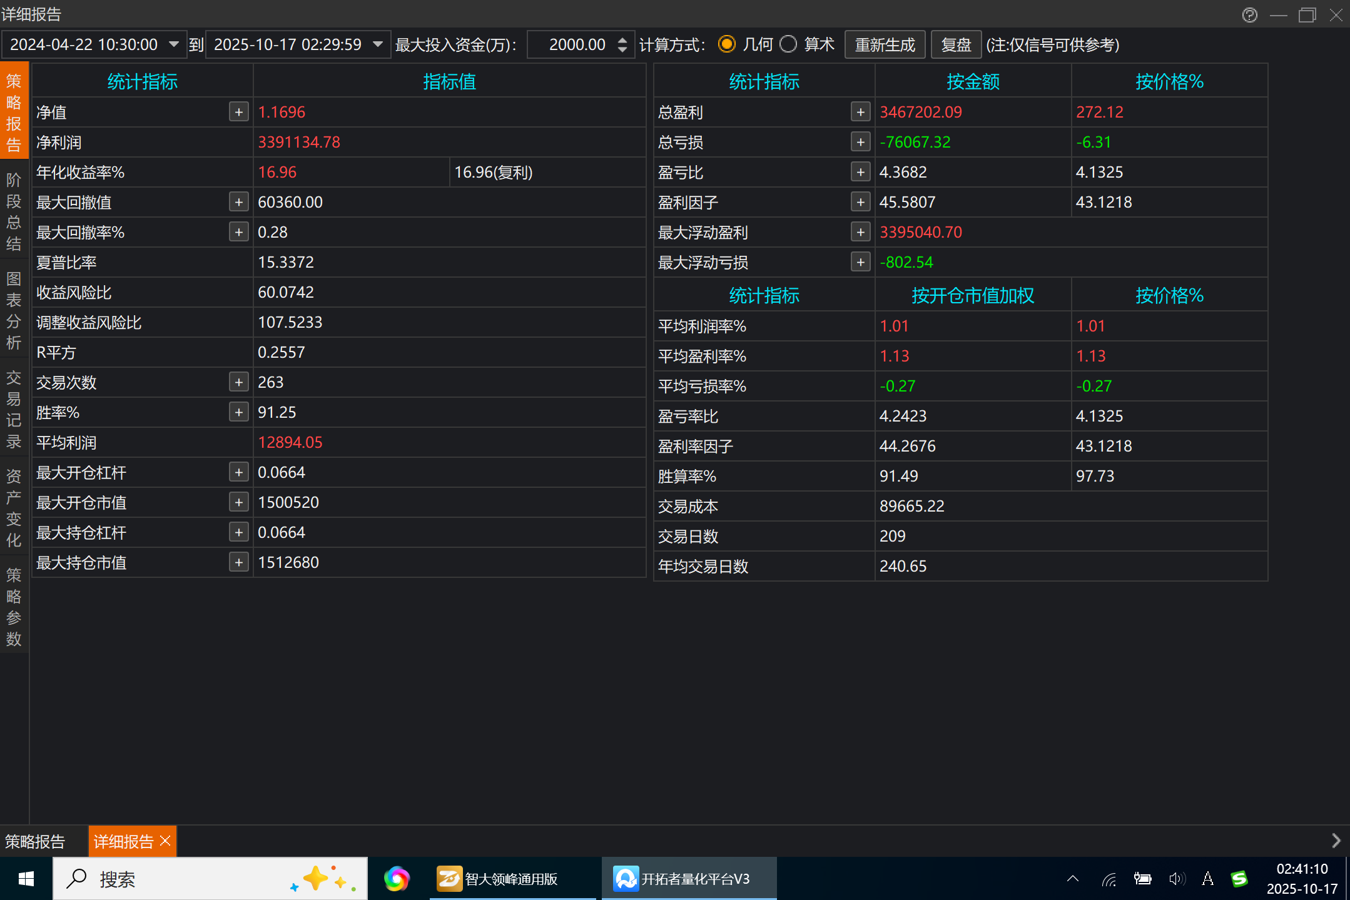Open the volume speaker tray icon
Image resolution: width=1350 pixels, height=900 pixels.
(x=1176, y=879)
